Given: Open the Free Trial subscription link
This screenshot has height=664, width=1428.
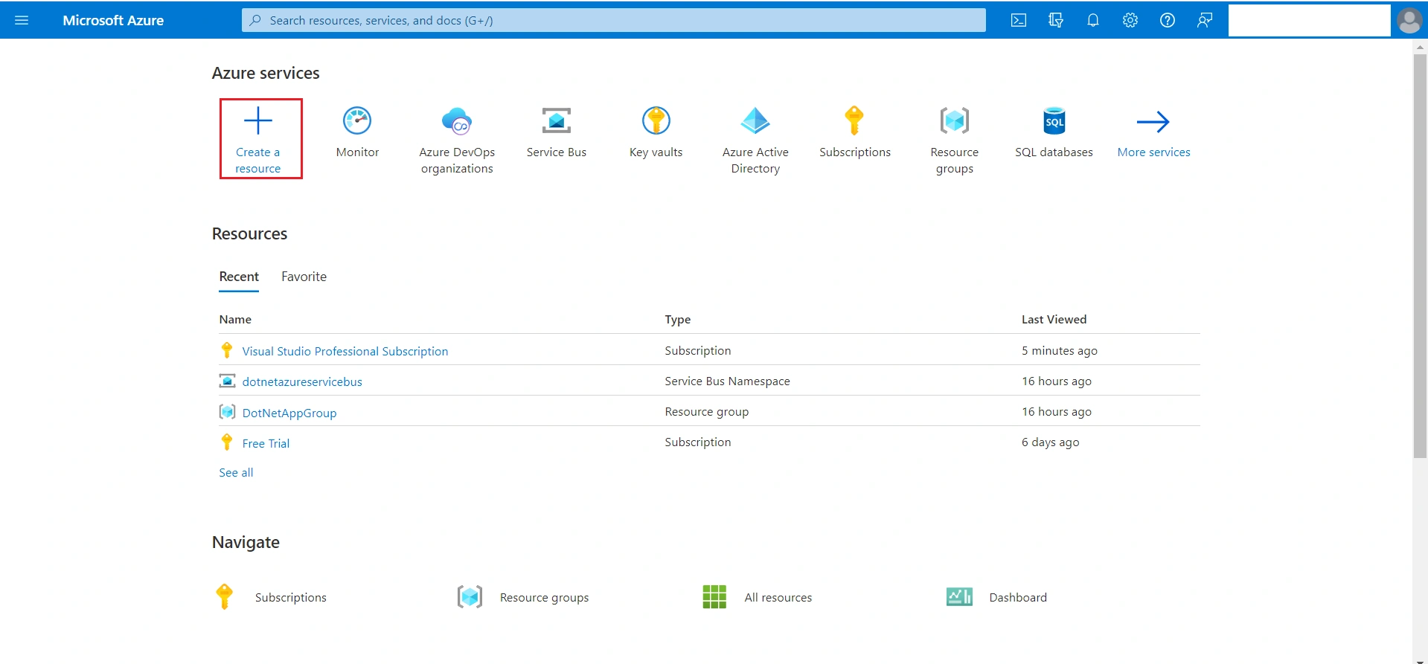Looking at the screenshot, I should click(266, 443).
